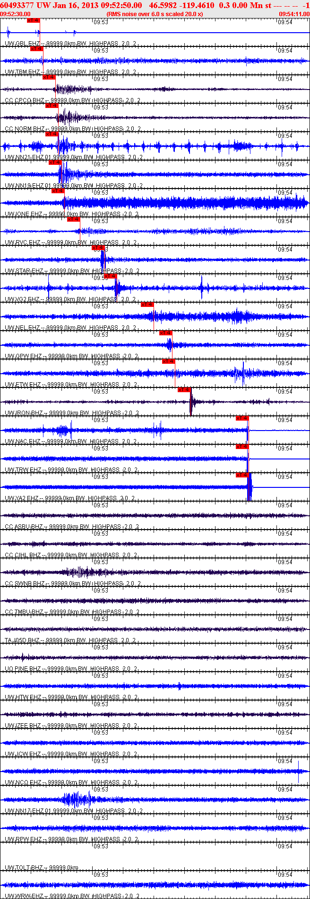
Task: Click the start time 09:52:30.00 label
Action: point(15,14)
